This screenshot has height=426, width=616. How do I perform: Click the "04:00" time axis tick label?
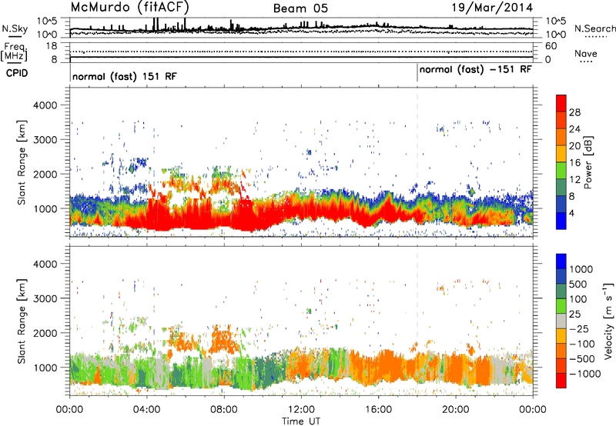click(147, 410)
